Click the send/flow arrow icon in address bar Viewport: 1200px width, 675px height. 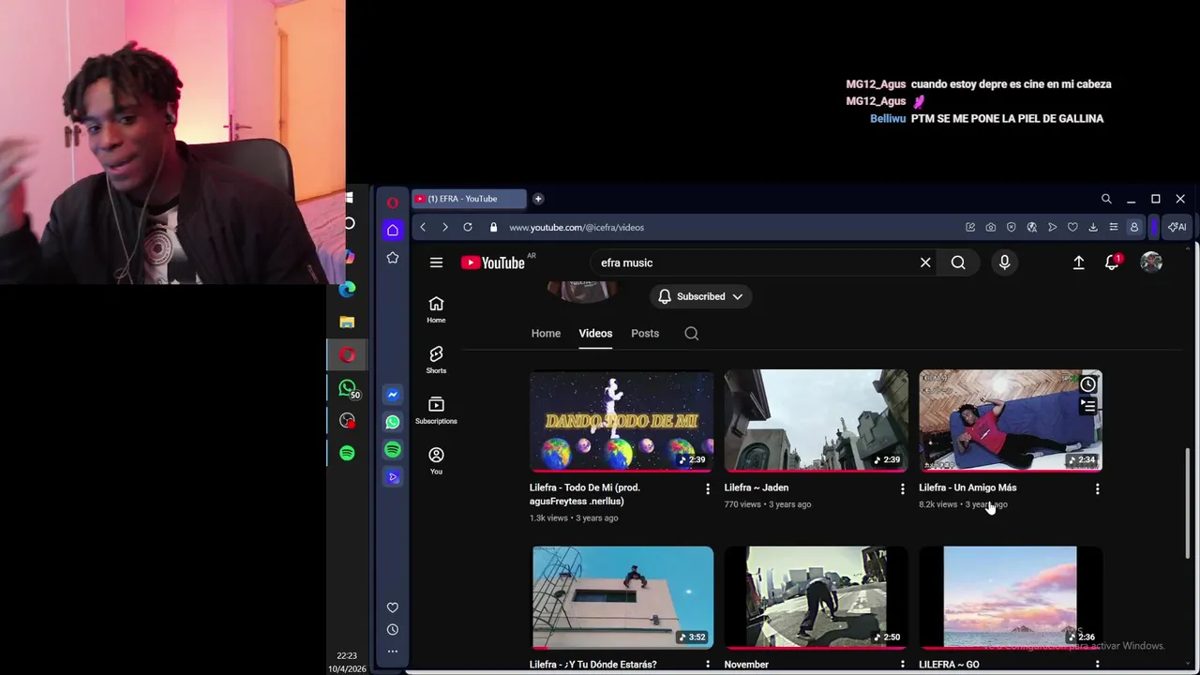click(1052, 227)
